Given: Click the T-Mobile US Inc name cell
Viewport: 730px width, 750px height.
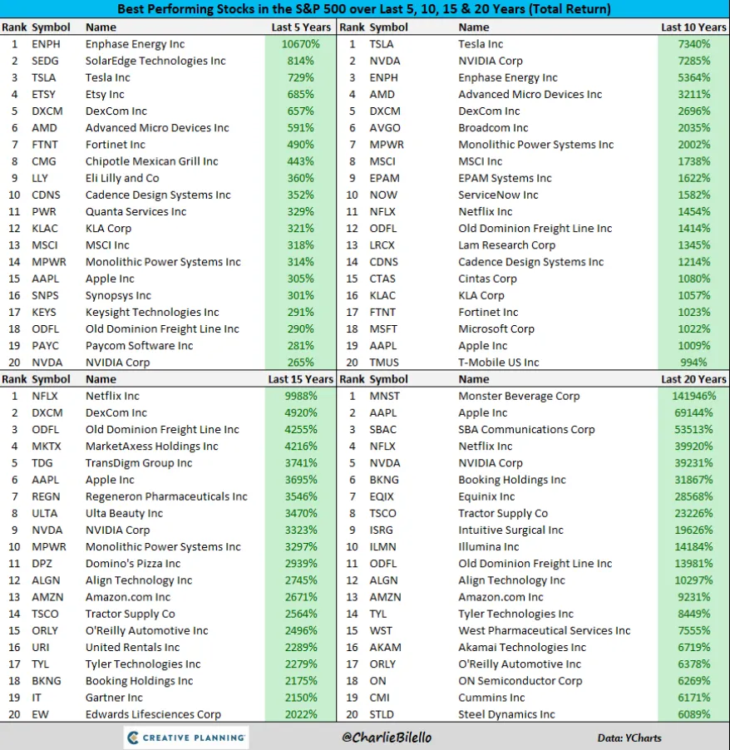Looking at the screenshot, I should [499, 362].
